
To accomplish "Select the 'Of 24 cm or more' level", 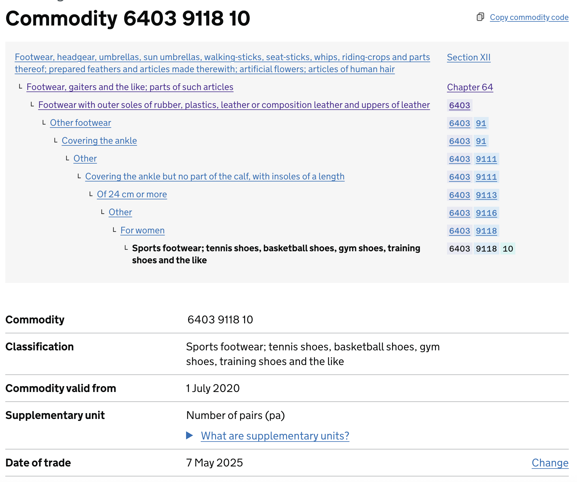I will 132,194.
